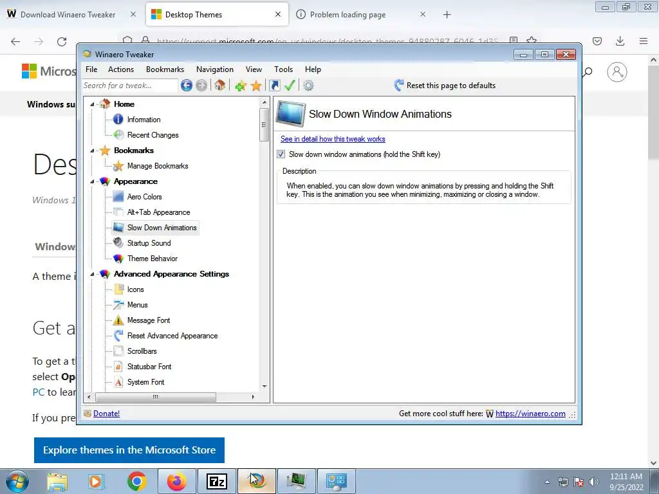659x494 pixels.
Task: Click the System Font icon
Action: point(118,382)
